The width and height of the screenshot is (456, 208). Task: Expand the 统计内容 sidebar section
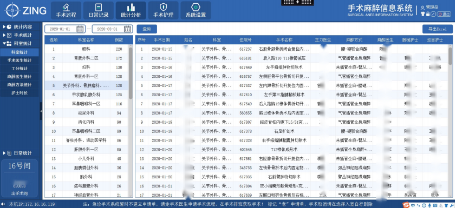click(19, 26)
